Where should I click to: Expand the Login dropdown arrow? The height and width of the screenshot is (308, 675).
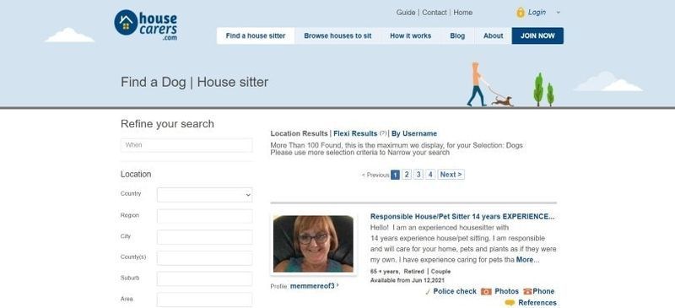point(559,13)
